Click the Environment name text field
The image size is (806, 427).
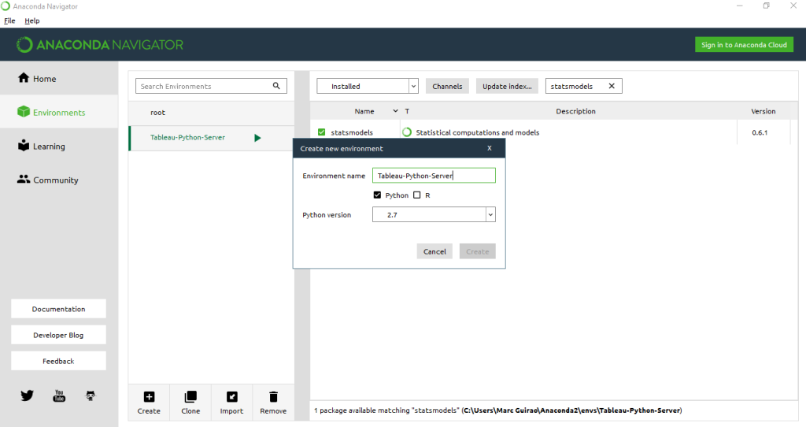point(434,176)
